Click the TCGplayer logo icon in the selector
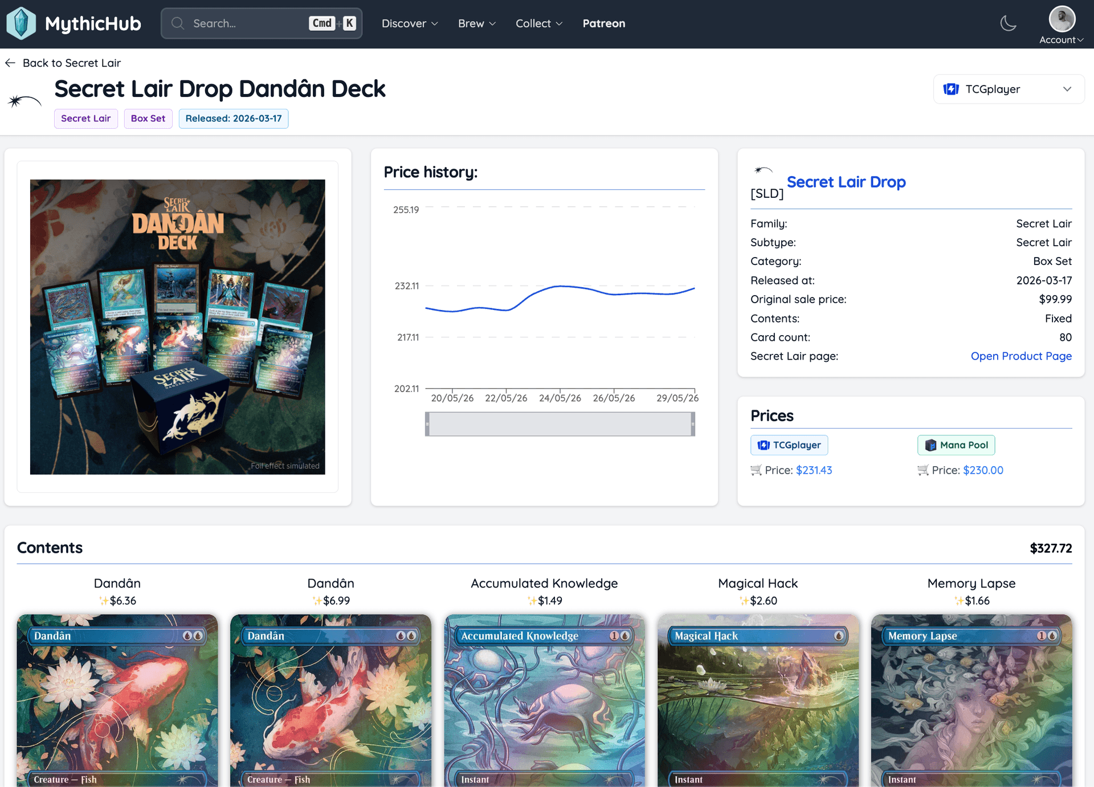The height and width of the screenshot is (787, 1094). (951, 89)
